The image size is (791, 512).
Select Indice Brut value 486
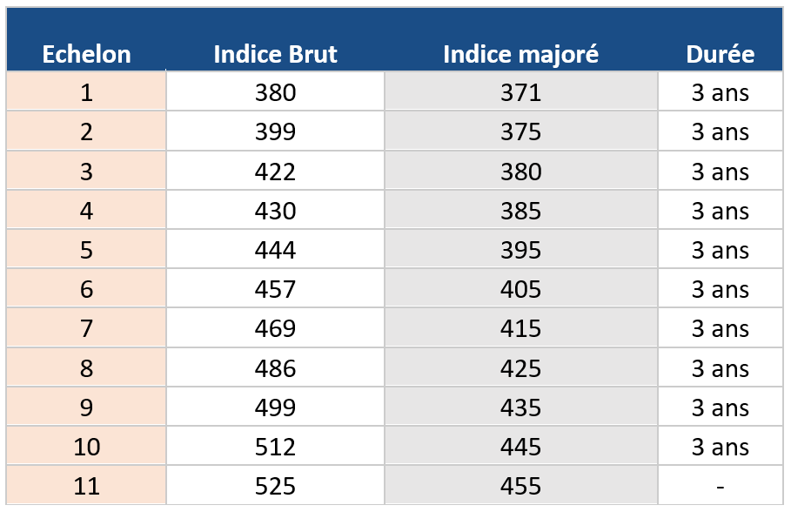tap(275, 368)
